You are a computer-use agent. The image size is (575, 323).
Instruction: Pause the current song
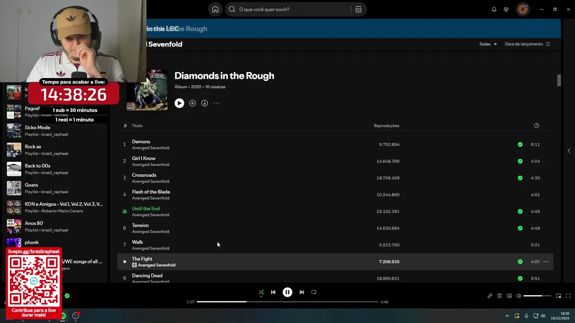point(287,292)
